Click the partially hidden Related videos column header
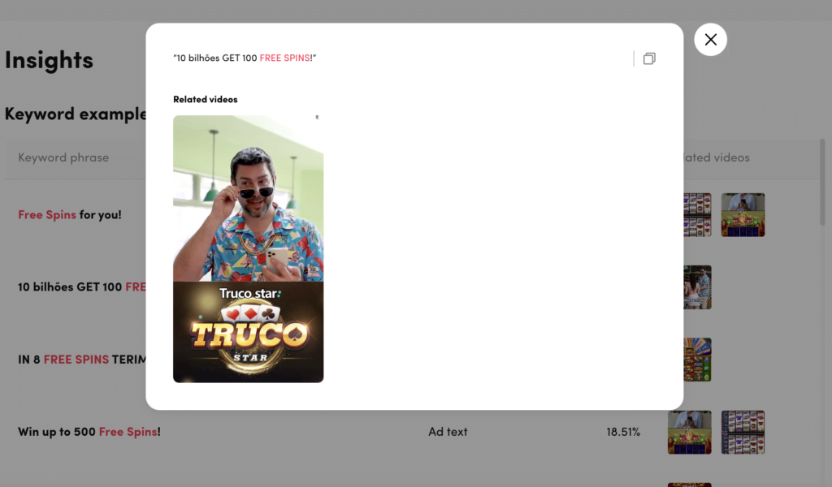The image size is (832, 487). coord(717,157)
